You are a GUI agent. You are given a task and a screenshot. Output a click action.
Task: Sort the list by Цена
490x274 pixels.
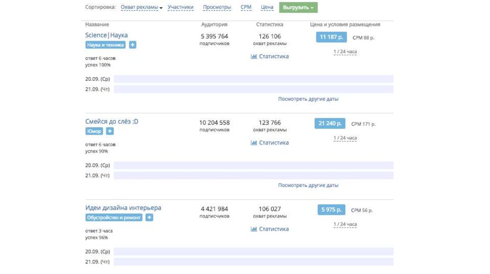[267, 8]
